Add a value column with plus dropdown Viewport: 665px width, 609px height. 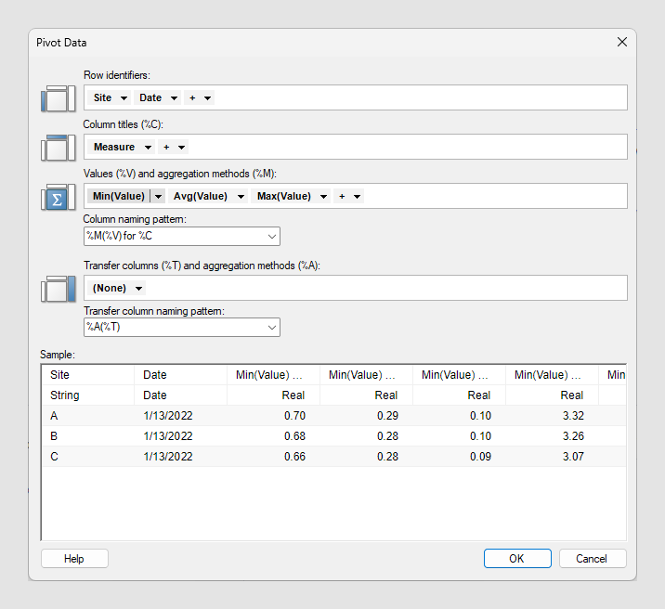coord(349,196)
